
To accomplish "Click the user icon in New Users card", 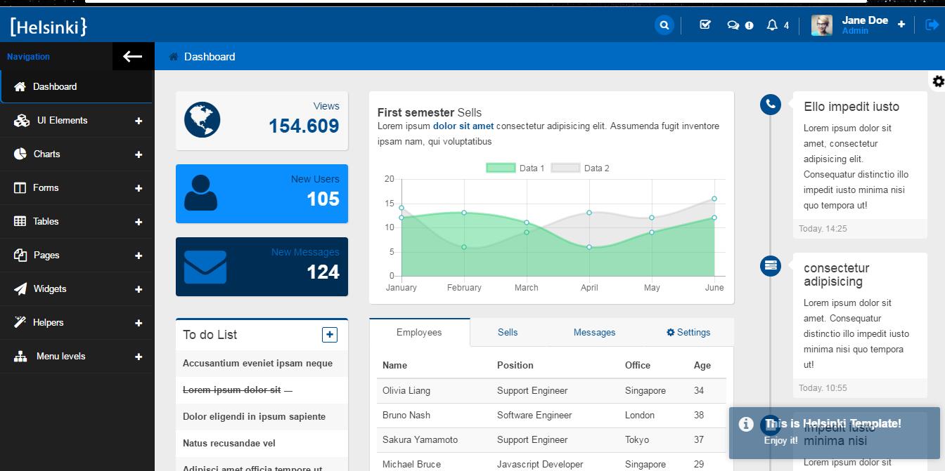I will click(200, 192).
